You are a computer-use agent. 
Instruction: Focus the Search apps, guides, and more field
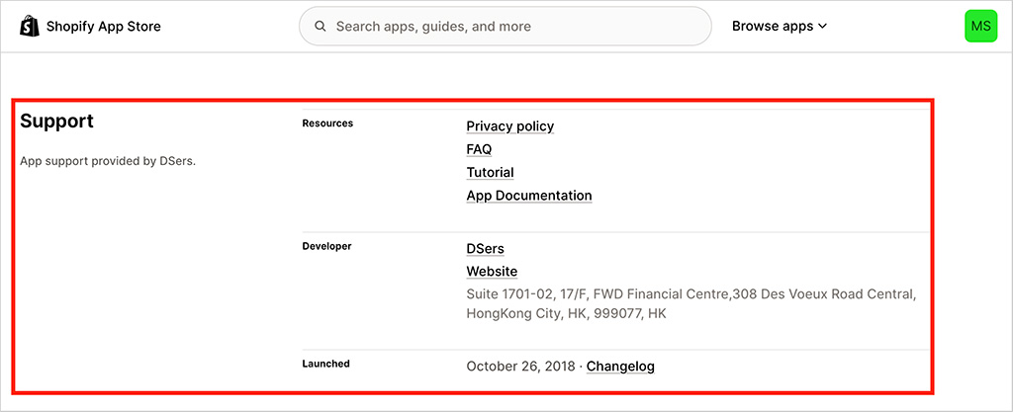(x=506, y=27)
